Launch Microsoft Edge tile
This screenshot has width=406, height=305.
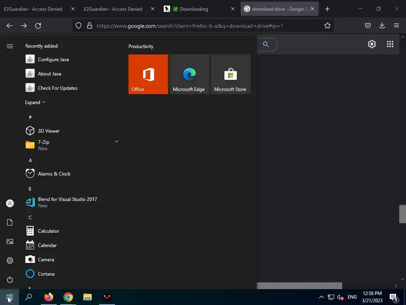(x=189, y=74)
